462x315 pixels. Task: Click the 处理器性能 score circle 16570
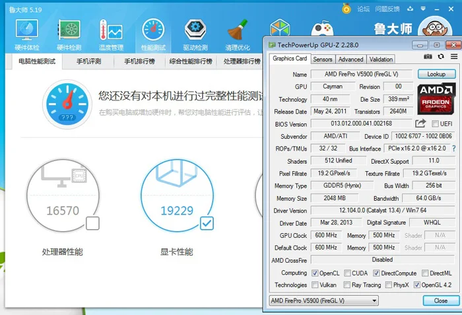pos(63,195)
